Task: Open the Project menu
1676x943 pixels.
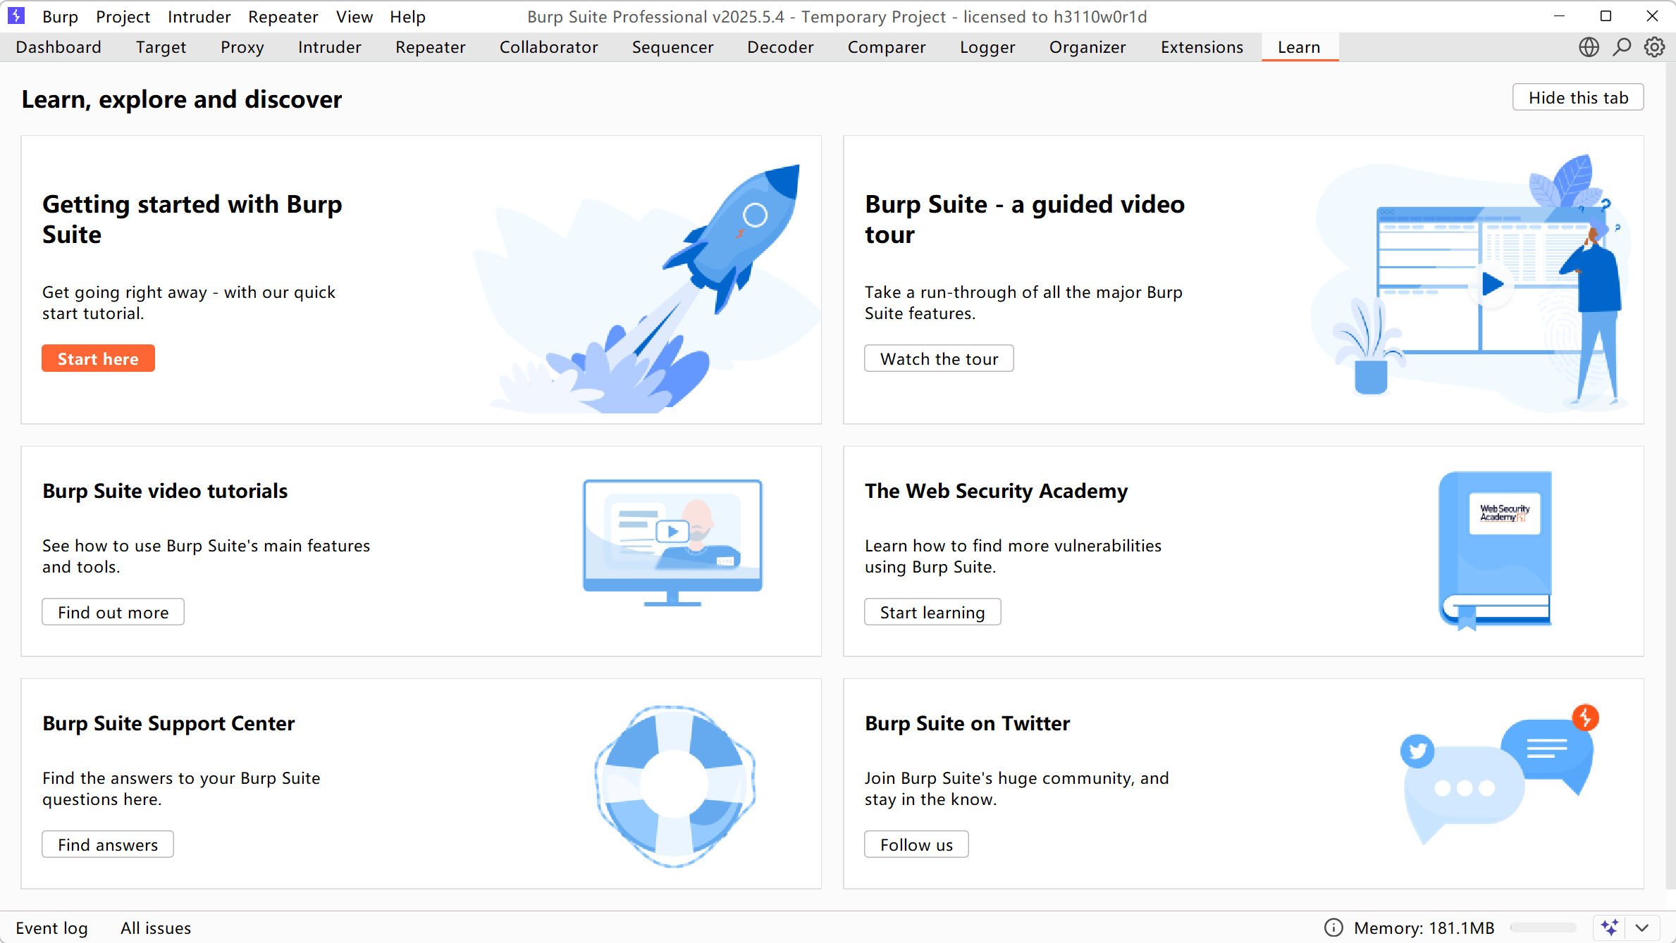Action: click(123, 16)
